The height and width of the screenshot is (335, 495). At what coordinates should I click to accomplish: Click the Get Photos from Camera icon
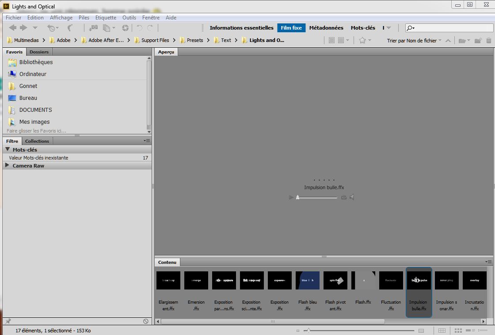click(x=93, y=28)
